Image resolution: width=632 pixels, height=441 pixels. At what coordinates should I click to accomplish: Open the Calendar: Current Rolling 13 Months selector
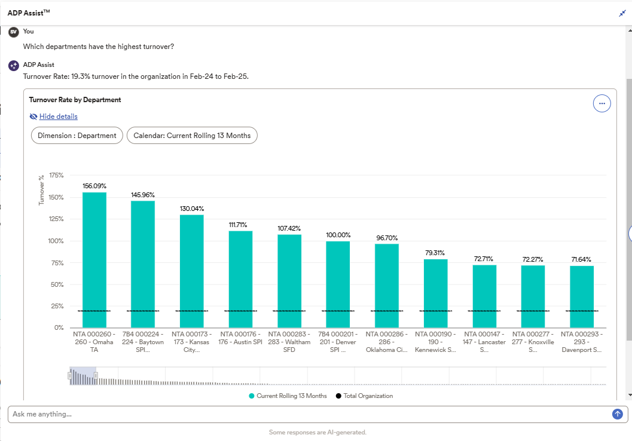point(192,135)
